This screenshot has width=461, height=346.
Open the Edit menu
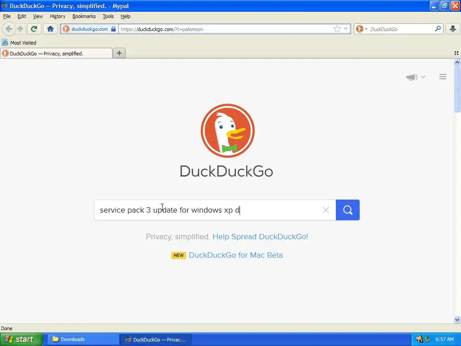tap(22, 16)
